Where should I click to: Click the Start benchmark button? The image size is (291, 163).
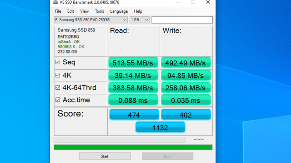105,156
